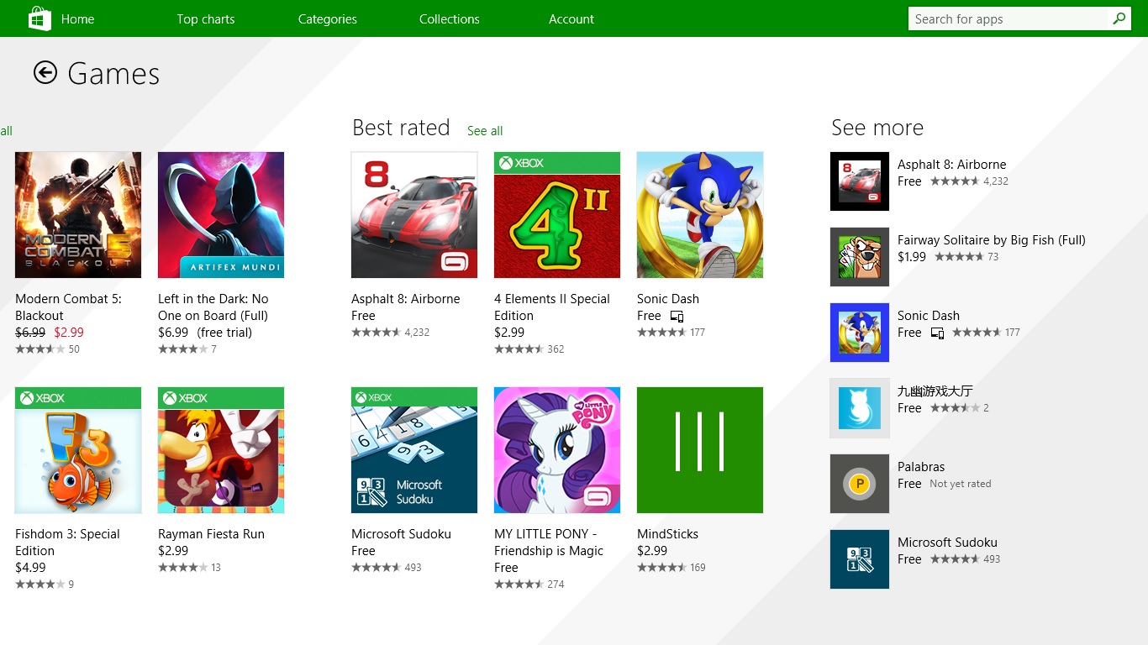Click See all next to Best rated
The width and height of the screenshot is (1148, 645).
click(485, 131)
